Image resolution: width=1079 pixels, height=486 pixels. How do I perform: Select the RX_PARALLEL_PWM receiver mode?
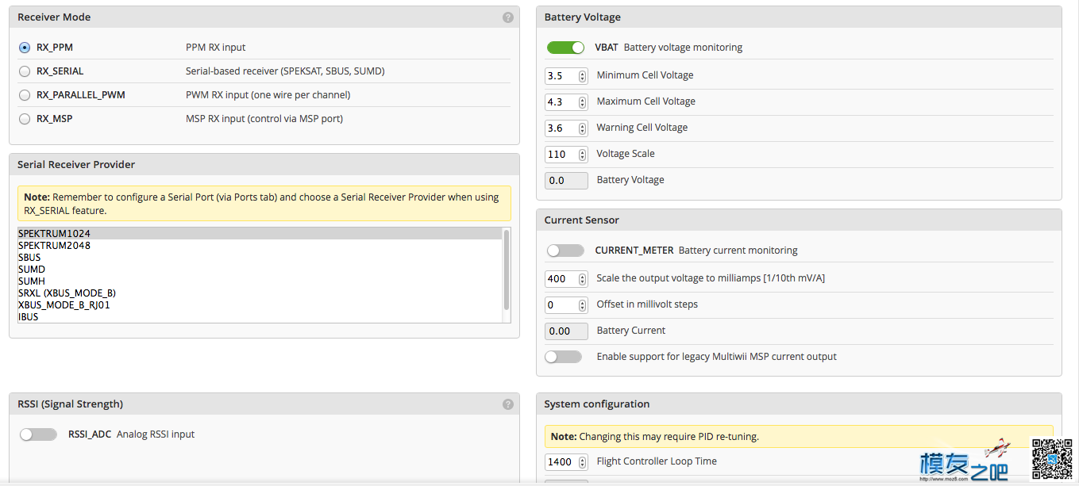point(25,95)
